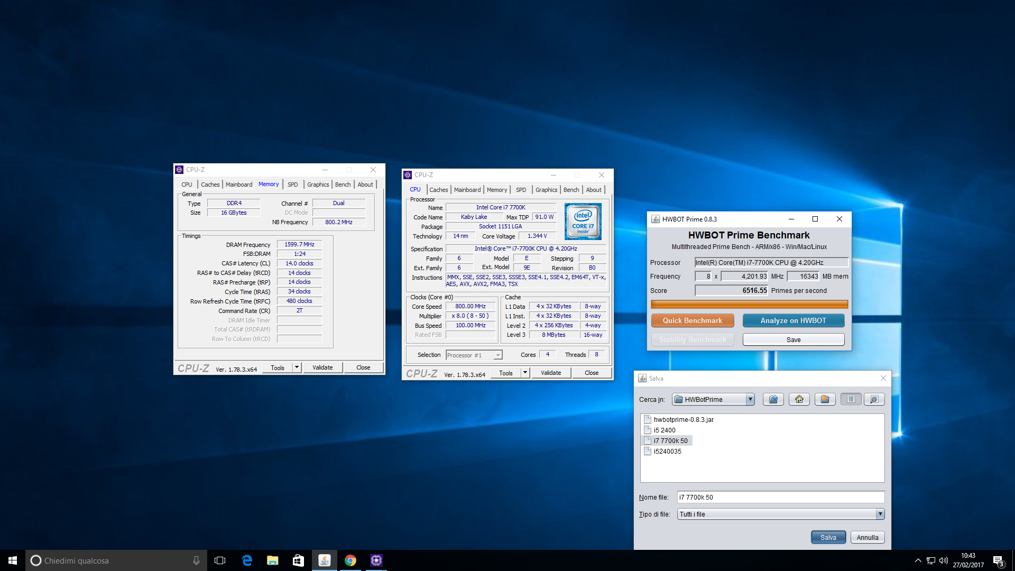Screen dimensions: 1015x571
Task: Open Tipo di file dropdown
Action: point(880,514)
